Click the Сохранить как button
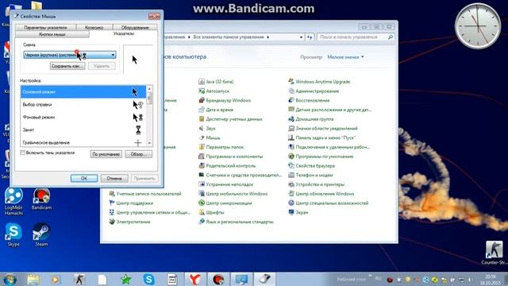The height and width of the screenshot is (286, 508). (x=67, y=66)
